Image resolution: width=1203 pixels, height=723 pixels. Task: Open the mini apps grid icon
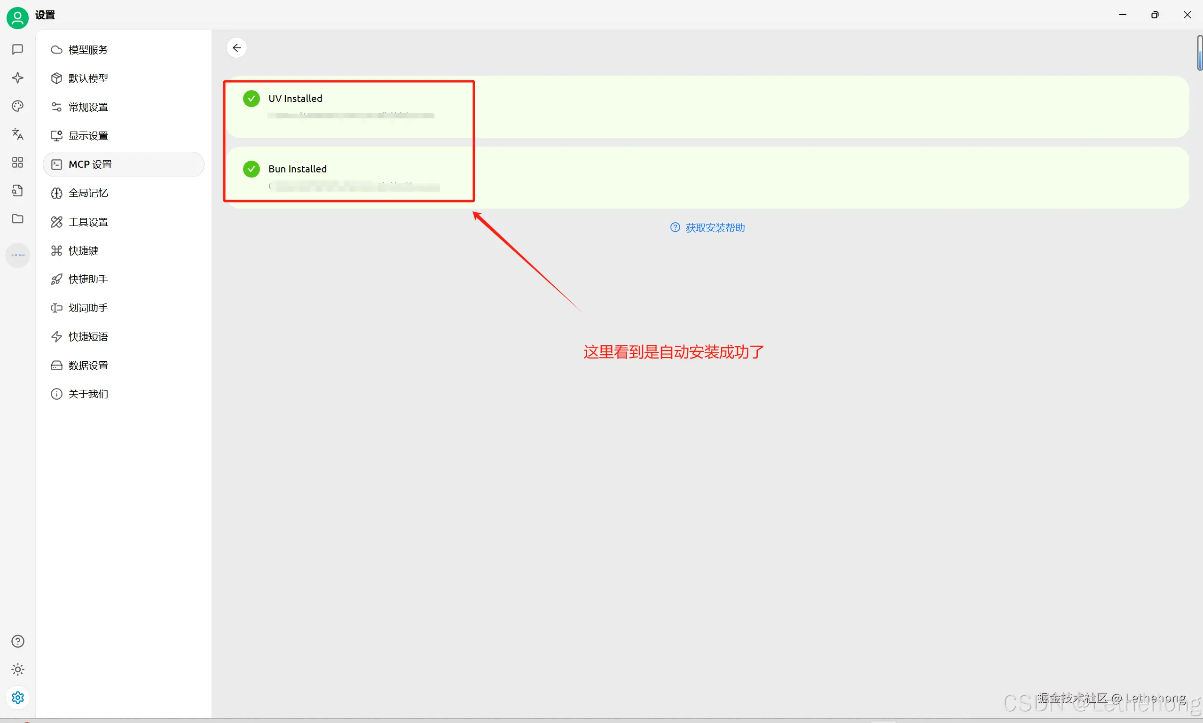(x=17, y=162)
